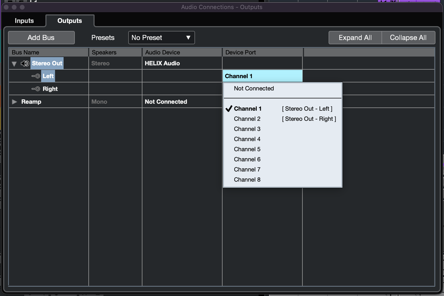Assign Channel 8 from the dropdown list
This screenshot has height=296, width=444.
tap(247, 180)
